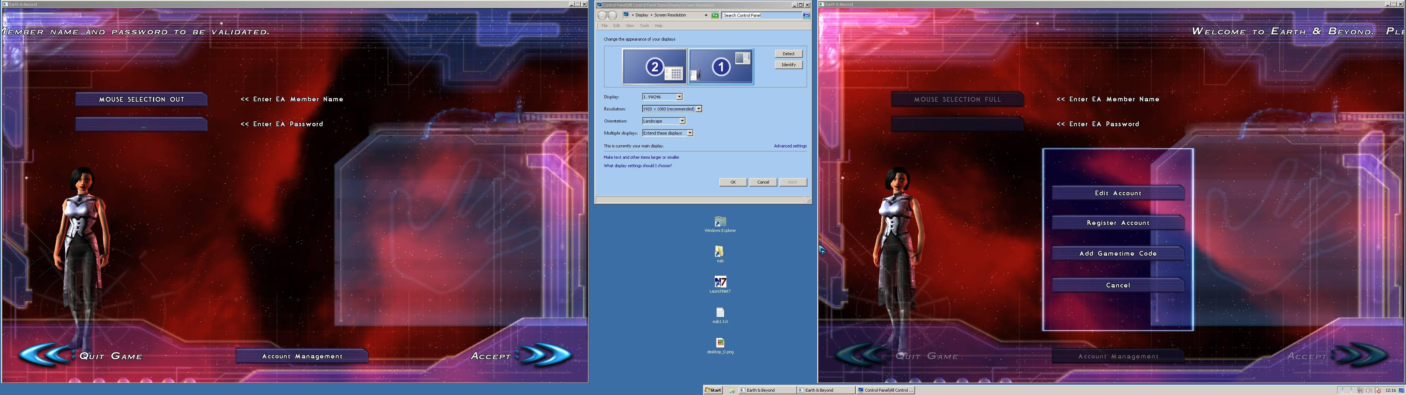This screenshot has width=1406, height=395.
Task: Click Cancel in Screen Resolution window
Action: click(763, 182)
